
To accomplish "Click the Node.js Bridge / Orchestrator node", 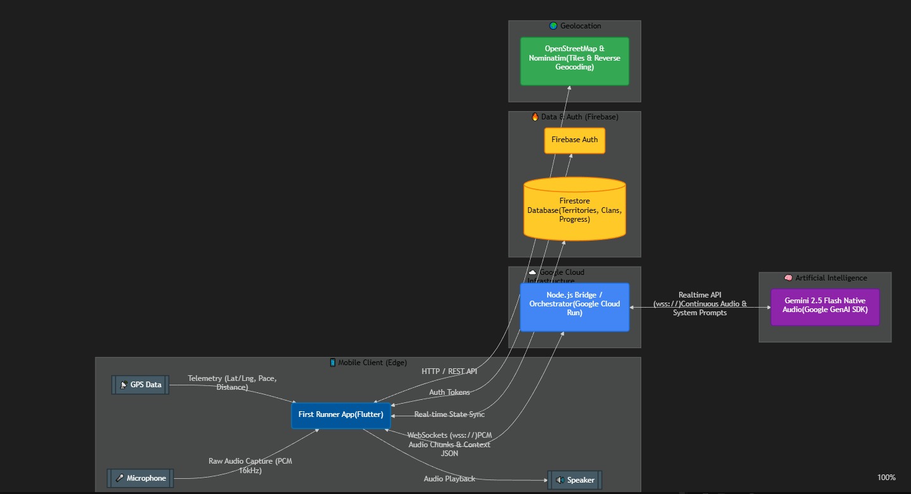I will (x=574, y=307).
